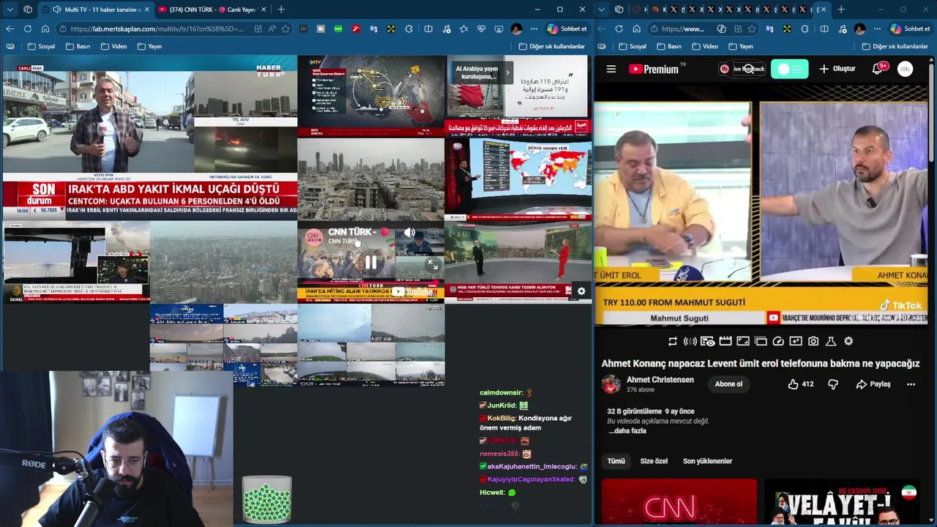Viewport: 937px width, 527px height.
Task: Expand Al Arabiya banner chevron arrow
Action: pyautogui.click(x=507, y=72)
